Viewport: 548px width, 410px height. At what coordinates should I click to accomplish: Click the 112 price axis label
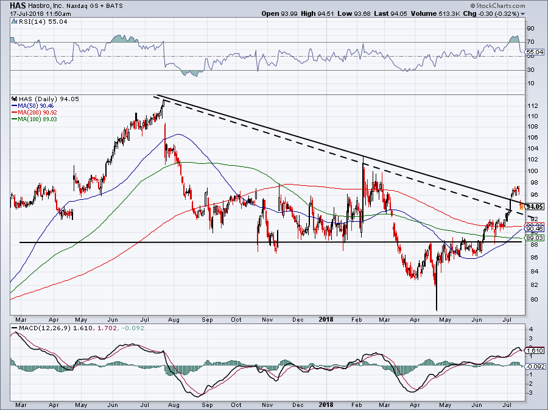click(532, 106)
